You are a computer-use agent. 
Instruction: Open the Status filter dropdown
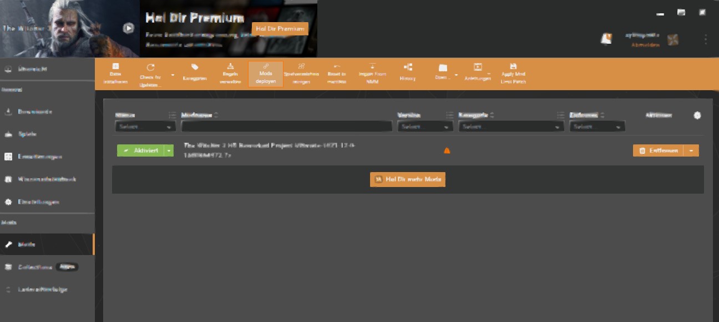[145, 126]
